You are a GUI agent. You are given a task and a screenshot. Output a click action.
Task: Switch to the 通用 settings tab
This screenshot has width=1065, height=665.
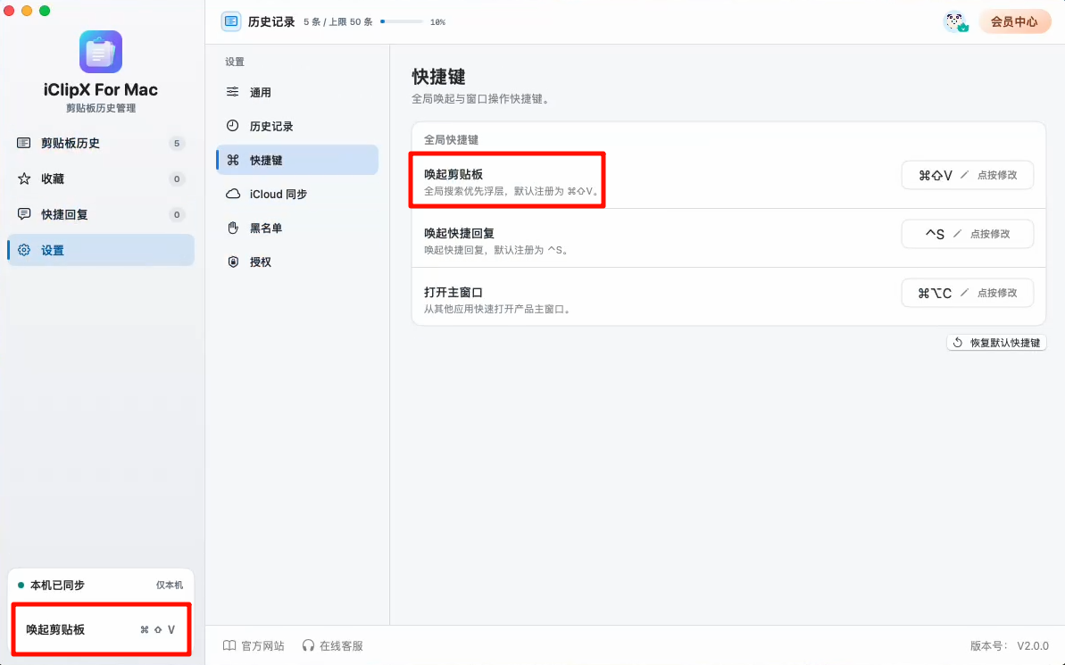(296, 92)
